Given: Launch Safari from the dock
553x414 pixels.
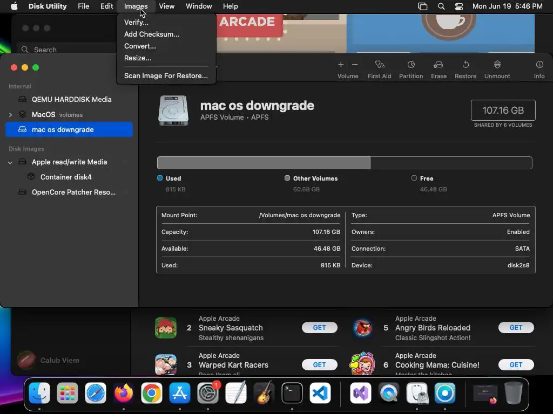Looking at the screenshot, I should coord(95,392).
